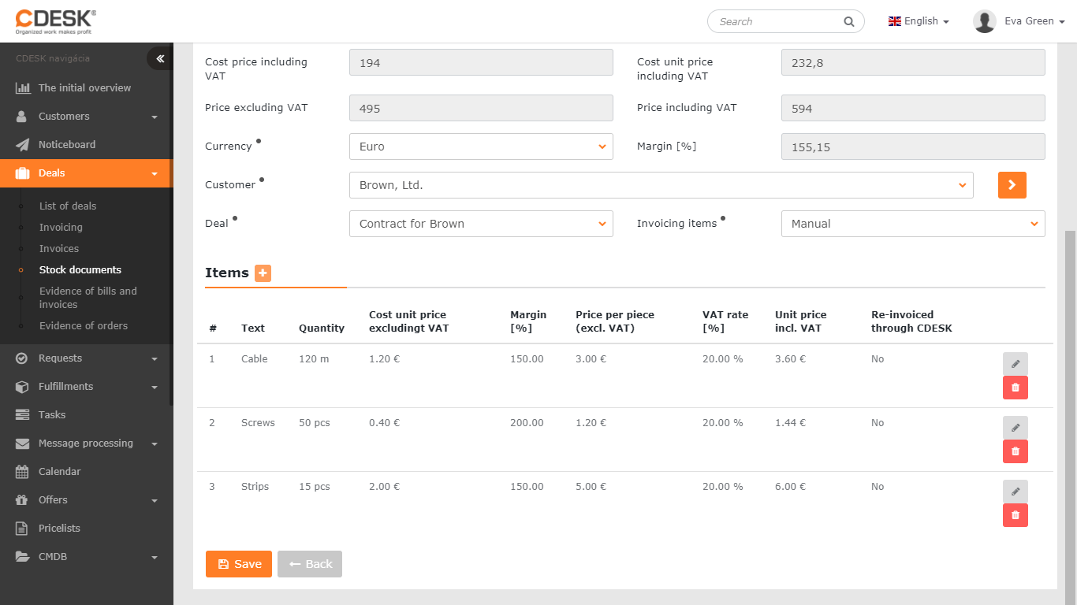The image size is (1077, 605).
Task: Click Price including VAT field 594
Action: 913,109
